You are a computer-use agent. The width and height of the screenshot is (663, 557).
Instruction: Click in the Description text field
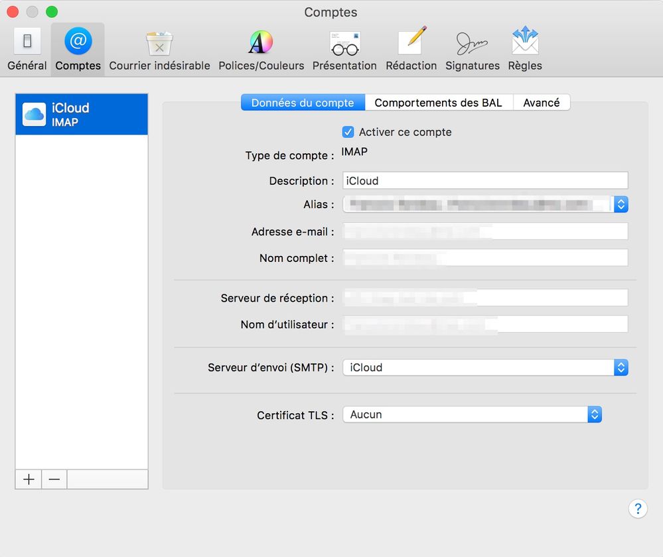tap(484, 180)
